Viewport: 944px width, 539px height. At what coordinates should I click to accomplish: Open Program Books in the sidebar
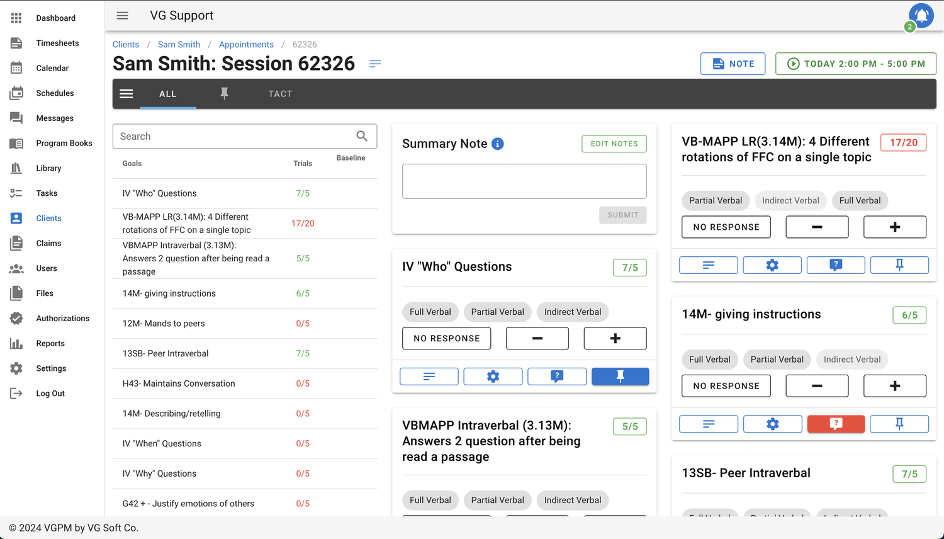tap(64, 143)
